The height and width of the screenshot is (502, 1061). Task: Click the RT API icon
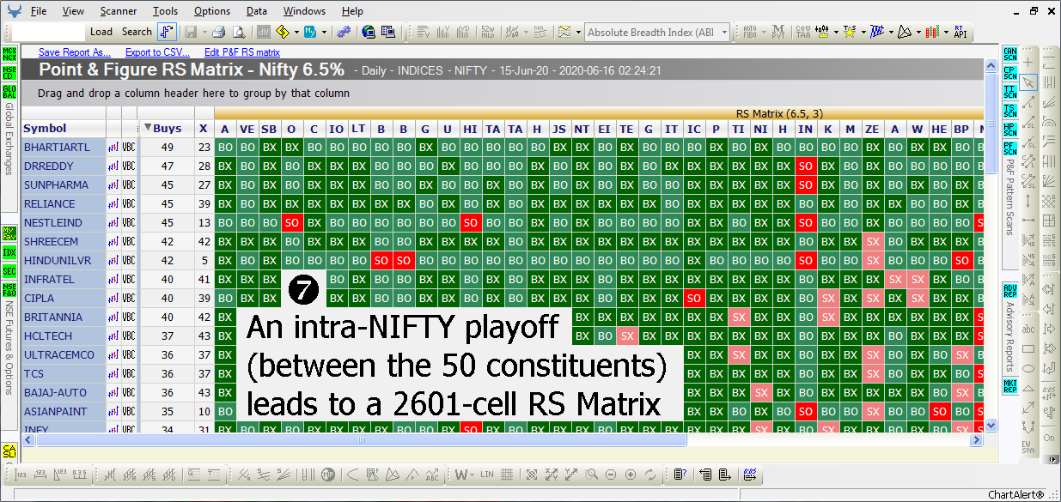[960, 32]
